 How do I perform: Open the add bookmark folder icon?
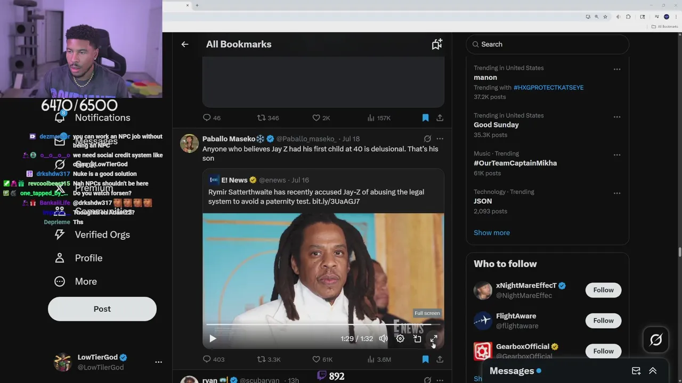point(437,44)
